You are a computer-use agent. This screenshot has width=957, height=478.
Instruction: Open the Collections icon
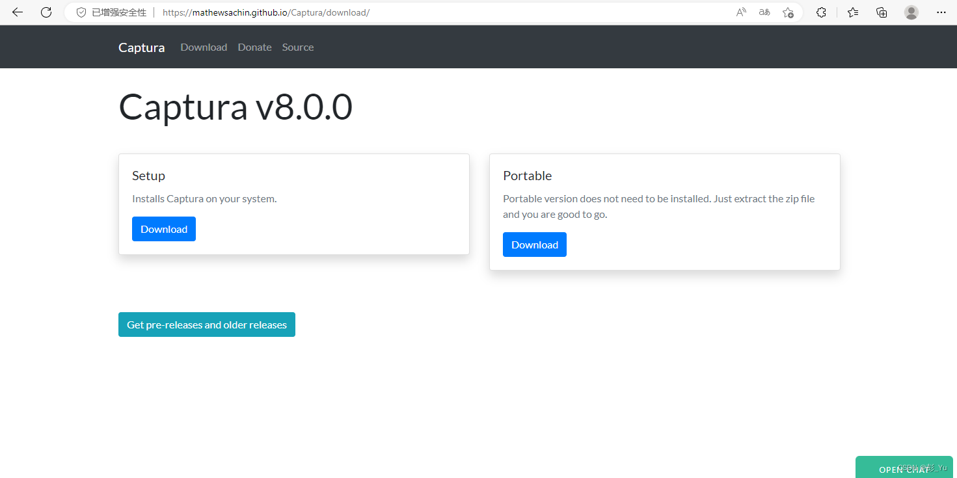tap(882, 12)
